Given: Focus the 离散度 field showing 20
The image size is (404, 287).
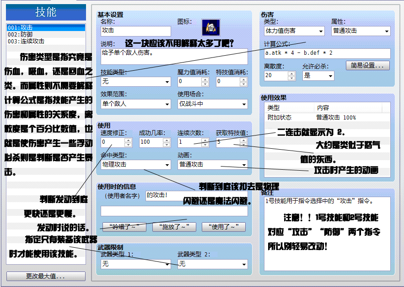Looking at the screenshot, I should (276, 76).
